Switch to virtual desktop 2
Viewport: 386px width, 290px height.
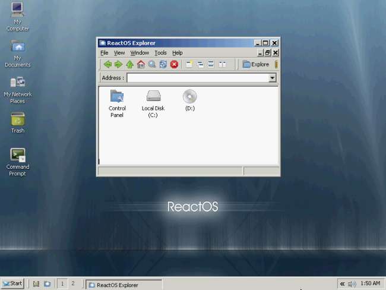(x=73, y=284)
